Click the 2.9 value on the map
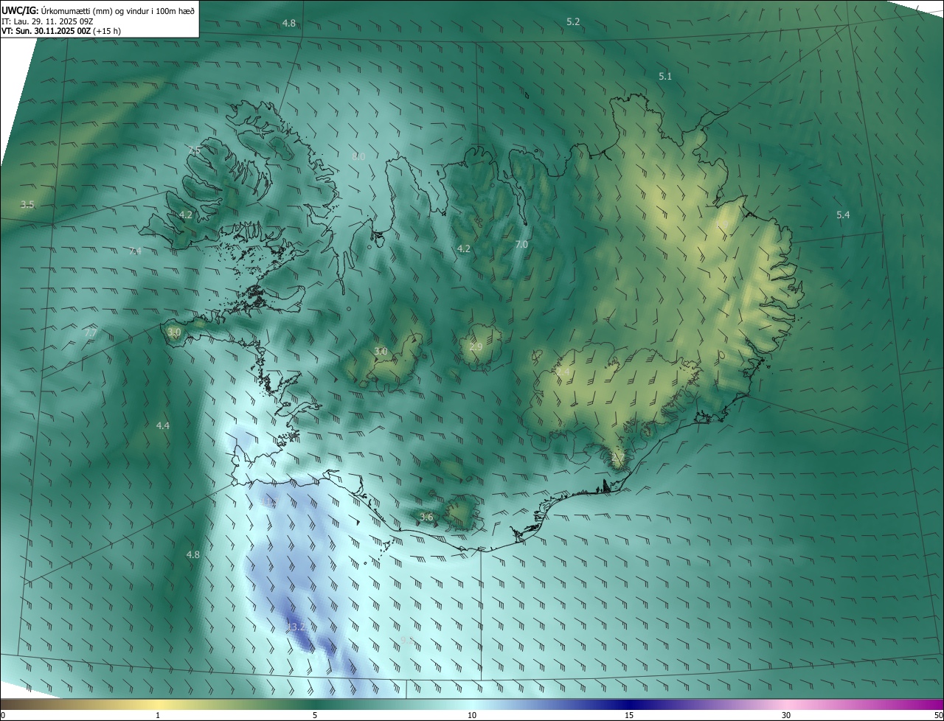The height and width of the screenshot is (721, 944). pyautogui.click(x=476, y=346)
